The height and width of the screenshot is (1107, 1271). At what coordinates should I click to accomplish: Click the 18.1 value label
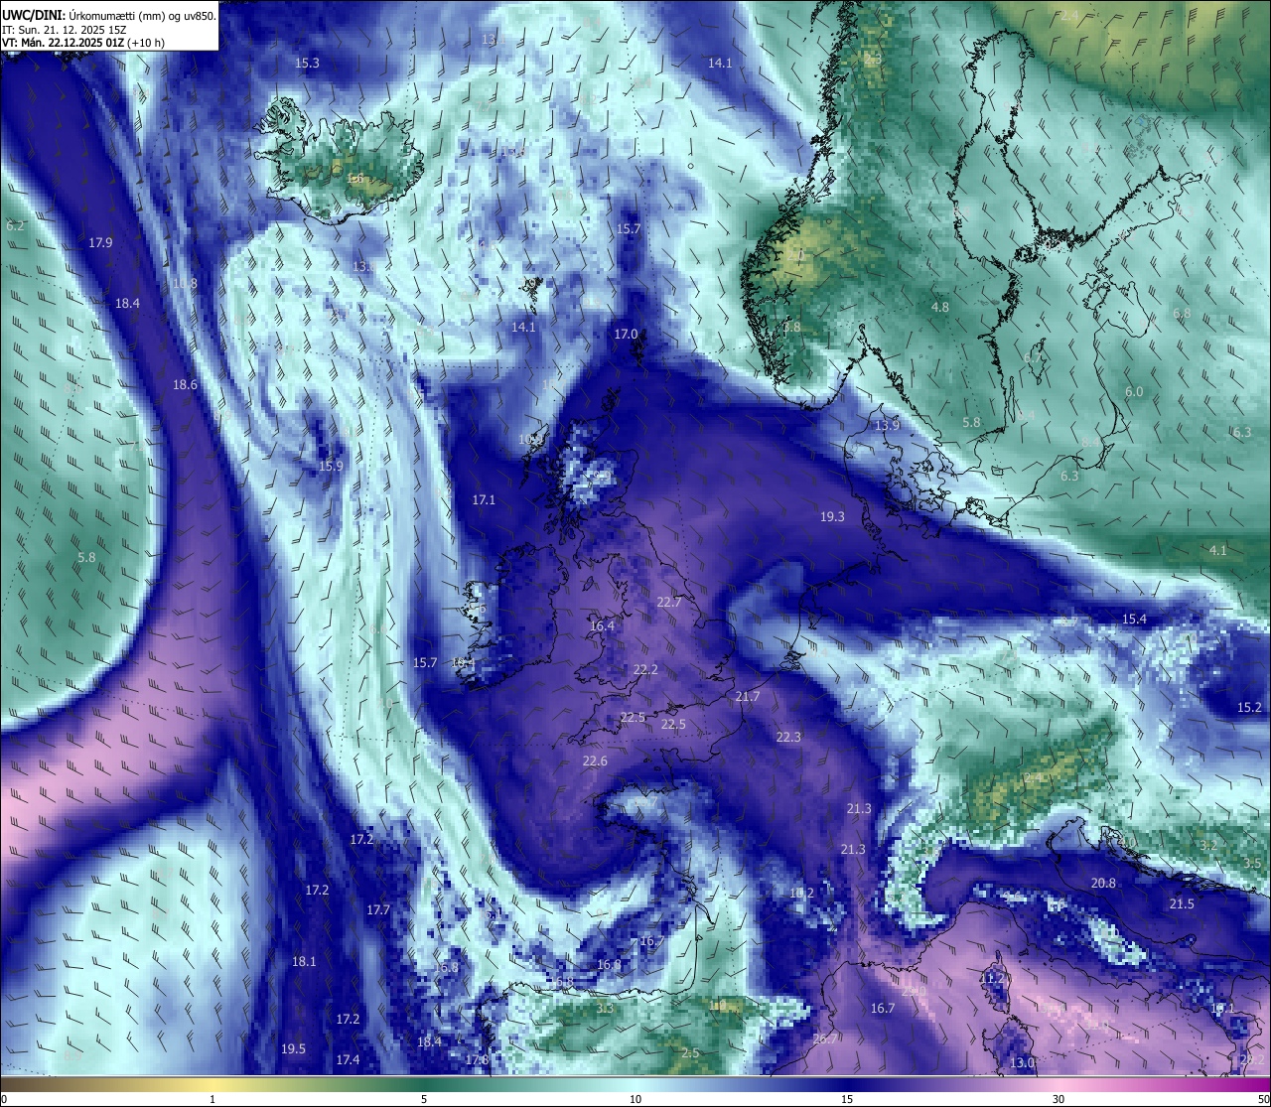[304, 962]
